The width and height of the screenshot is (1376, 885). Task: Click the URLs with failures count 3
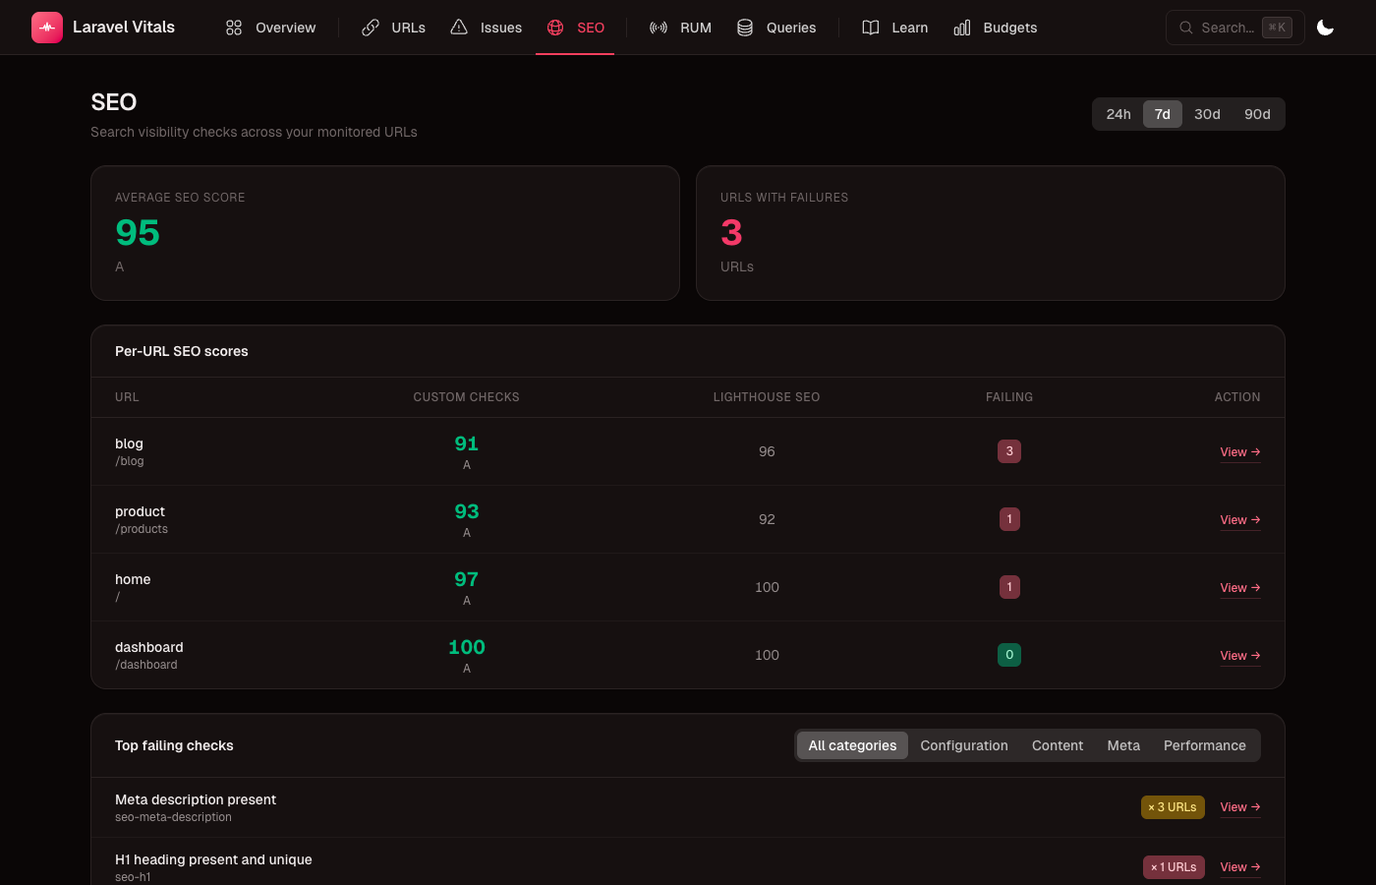tap(731, 233)
